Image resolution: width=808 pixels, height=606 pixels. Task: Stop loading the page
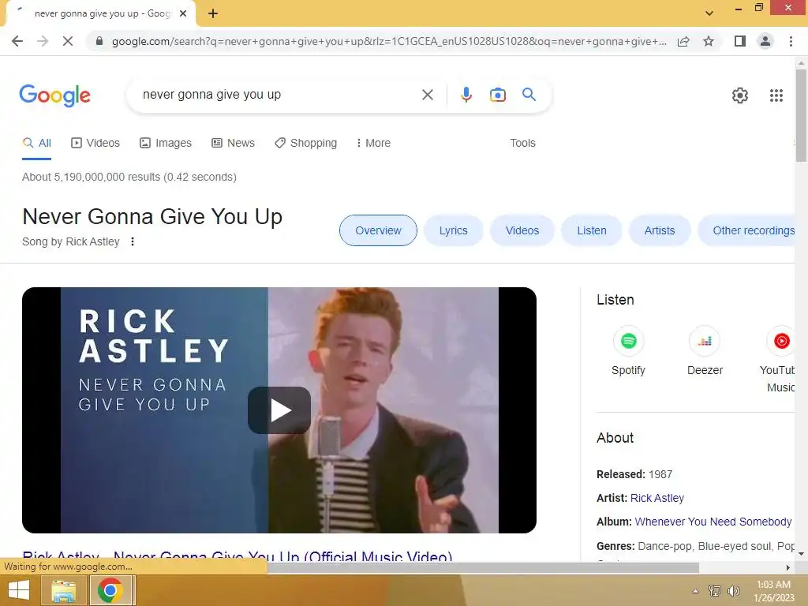click(x=68, y=41)
